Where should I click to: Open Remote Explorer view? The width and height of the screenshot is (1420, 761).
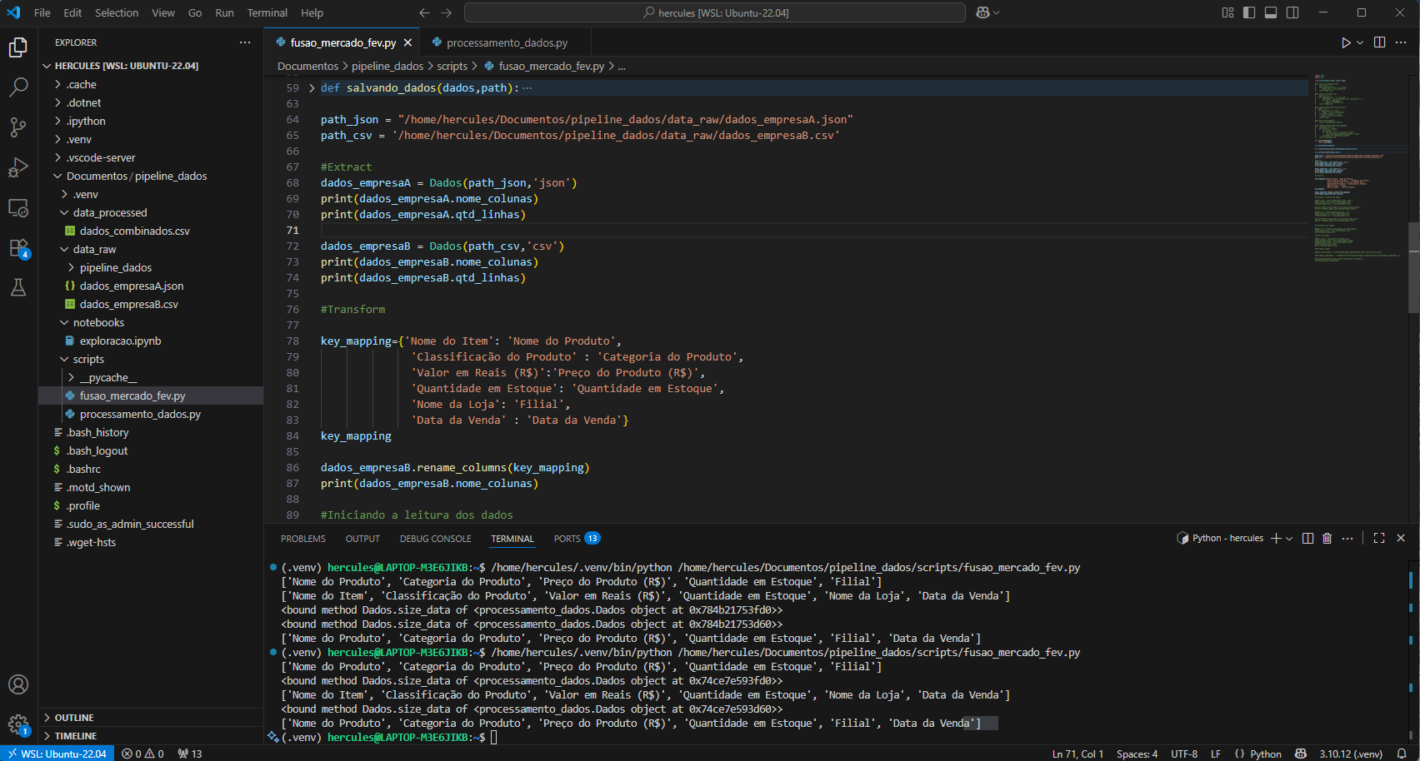point(18,207)
